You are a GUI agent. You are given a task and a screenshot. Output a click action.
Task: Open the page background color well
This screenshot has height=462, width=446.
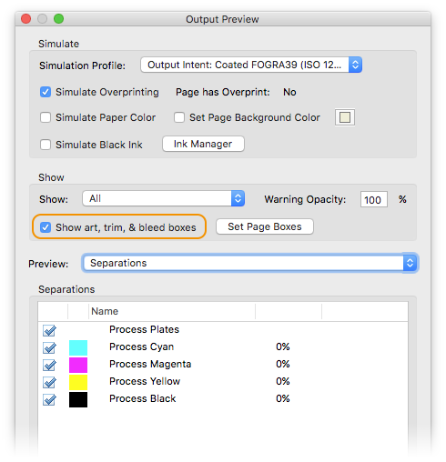coord(345,117)
